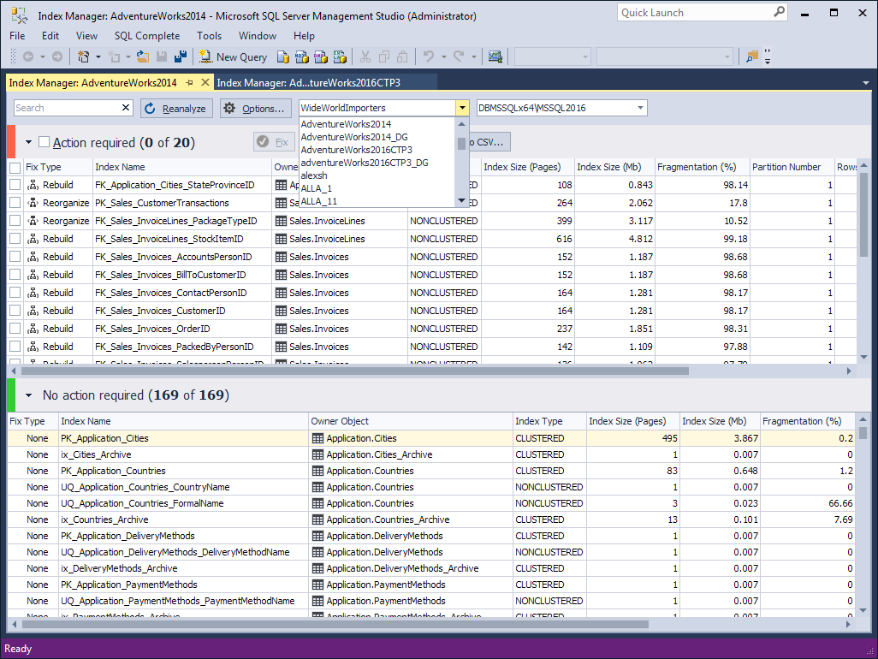Click the New Query toolbar button

(x=233, y=56)
